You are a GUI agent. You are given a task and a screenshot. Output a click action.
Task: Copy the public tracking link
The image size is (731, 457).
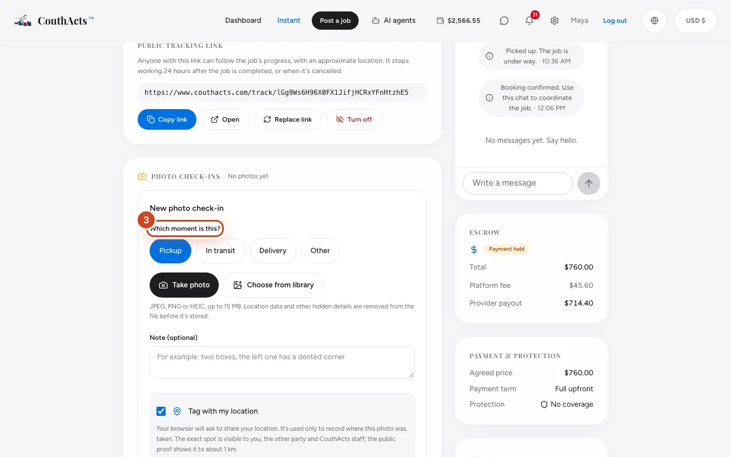click(x=167, y=119)
